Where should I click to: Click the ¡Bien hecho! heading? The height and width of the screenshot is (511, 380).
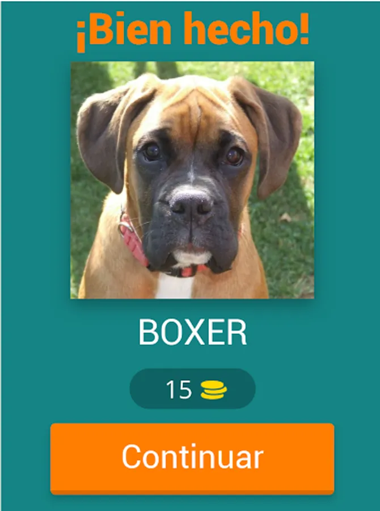[192, 30]
